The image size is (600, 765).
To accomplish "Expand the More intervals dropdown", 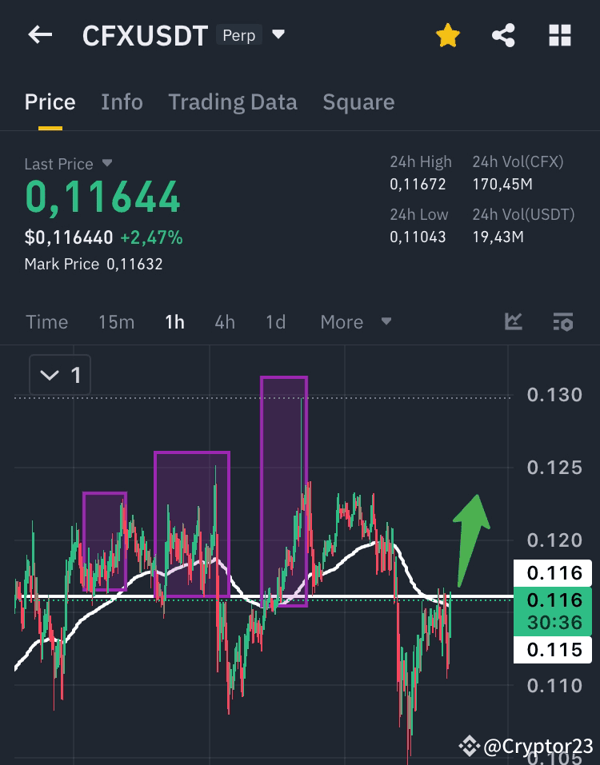I will pos(355,322).
